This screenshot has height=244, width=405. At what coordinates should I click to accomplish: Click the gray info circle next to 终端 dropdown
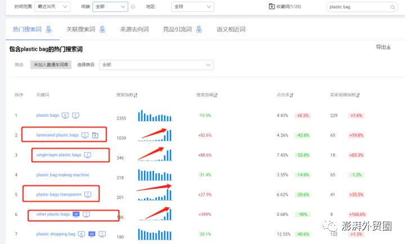tap(133, 7)
